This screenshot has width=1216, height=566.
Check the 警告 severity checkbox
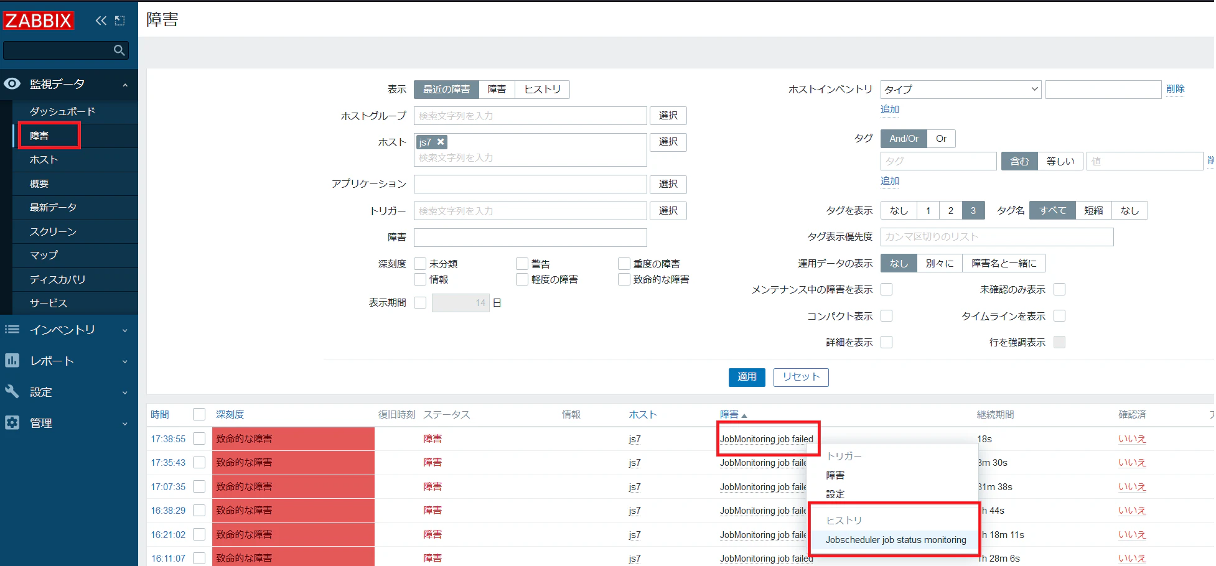tap(522, 264)
